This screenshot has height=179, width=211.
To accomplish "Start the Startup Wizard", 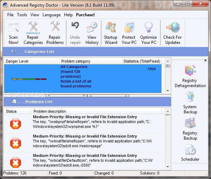I will [x=111, y=33].
